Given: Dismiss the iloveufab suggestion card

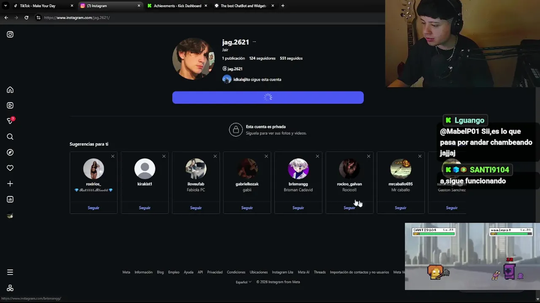Looking at the screenshot, I should (x=215, y=156).
